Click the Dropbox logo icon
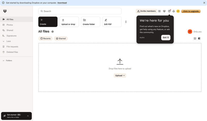This screenshot has height=121, width=207. click(x=5, y=11)
